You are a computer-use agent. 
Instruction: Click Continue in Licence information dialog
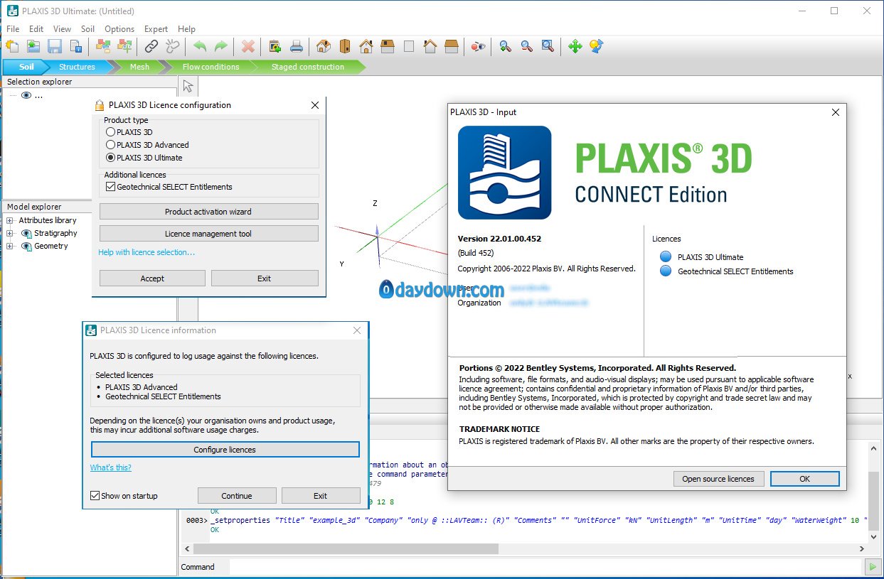[237, 496]
